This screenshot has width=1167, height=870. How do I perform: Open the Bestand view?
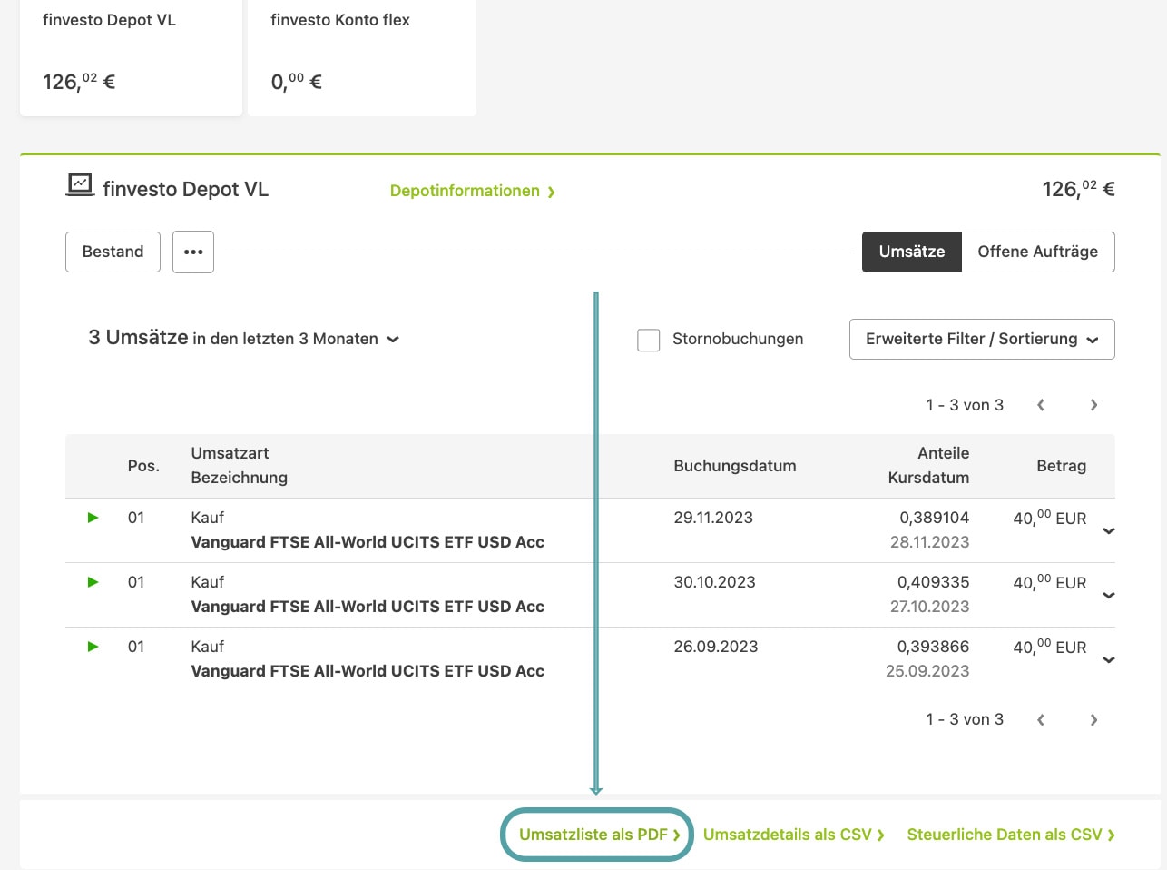click(x=113, y=252)
